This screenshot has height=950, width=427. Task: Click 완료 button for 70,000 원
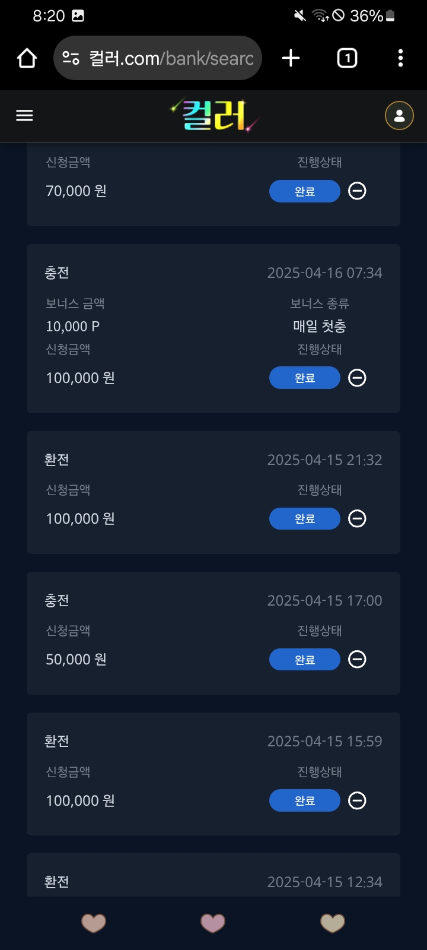point(305,191)
